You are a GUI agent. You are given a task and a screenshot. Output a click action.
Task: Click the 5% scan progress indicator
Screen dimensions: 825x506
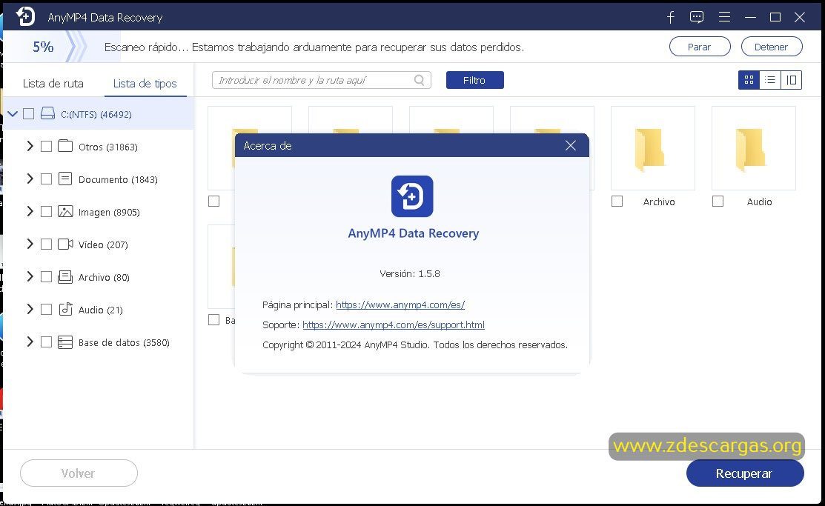point(43,47)
